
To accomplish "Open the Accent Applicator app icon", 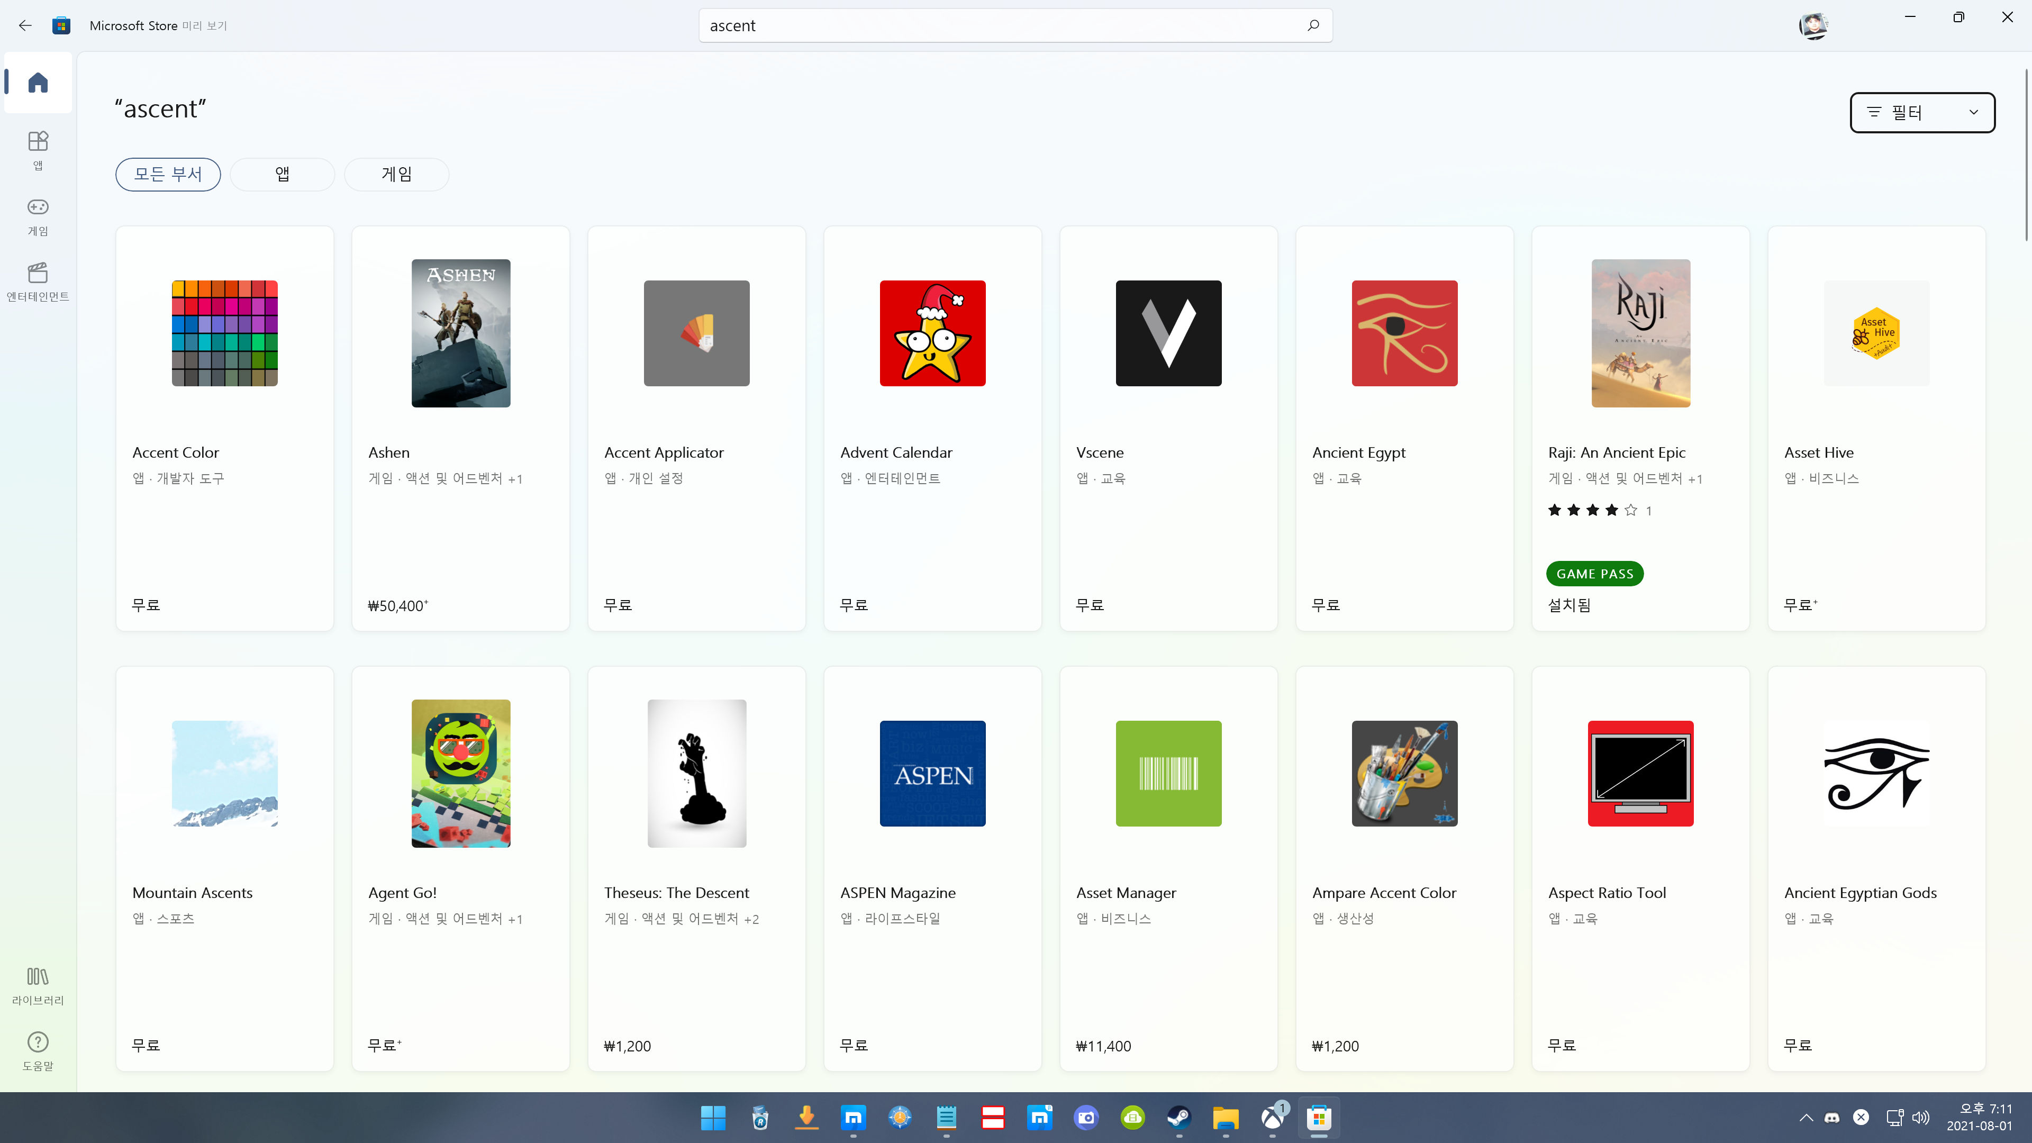I will [x=696, y=333].
